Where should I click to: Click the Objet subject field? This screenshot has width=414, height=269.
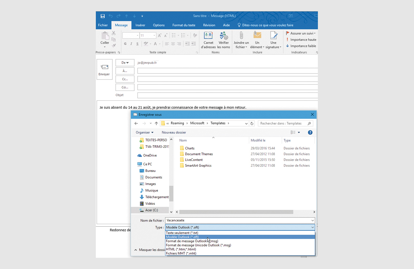click(x=227, y=95)
